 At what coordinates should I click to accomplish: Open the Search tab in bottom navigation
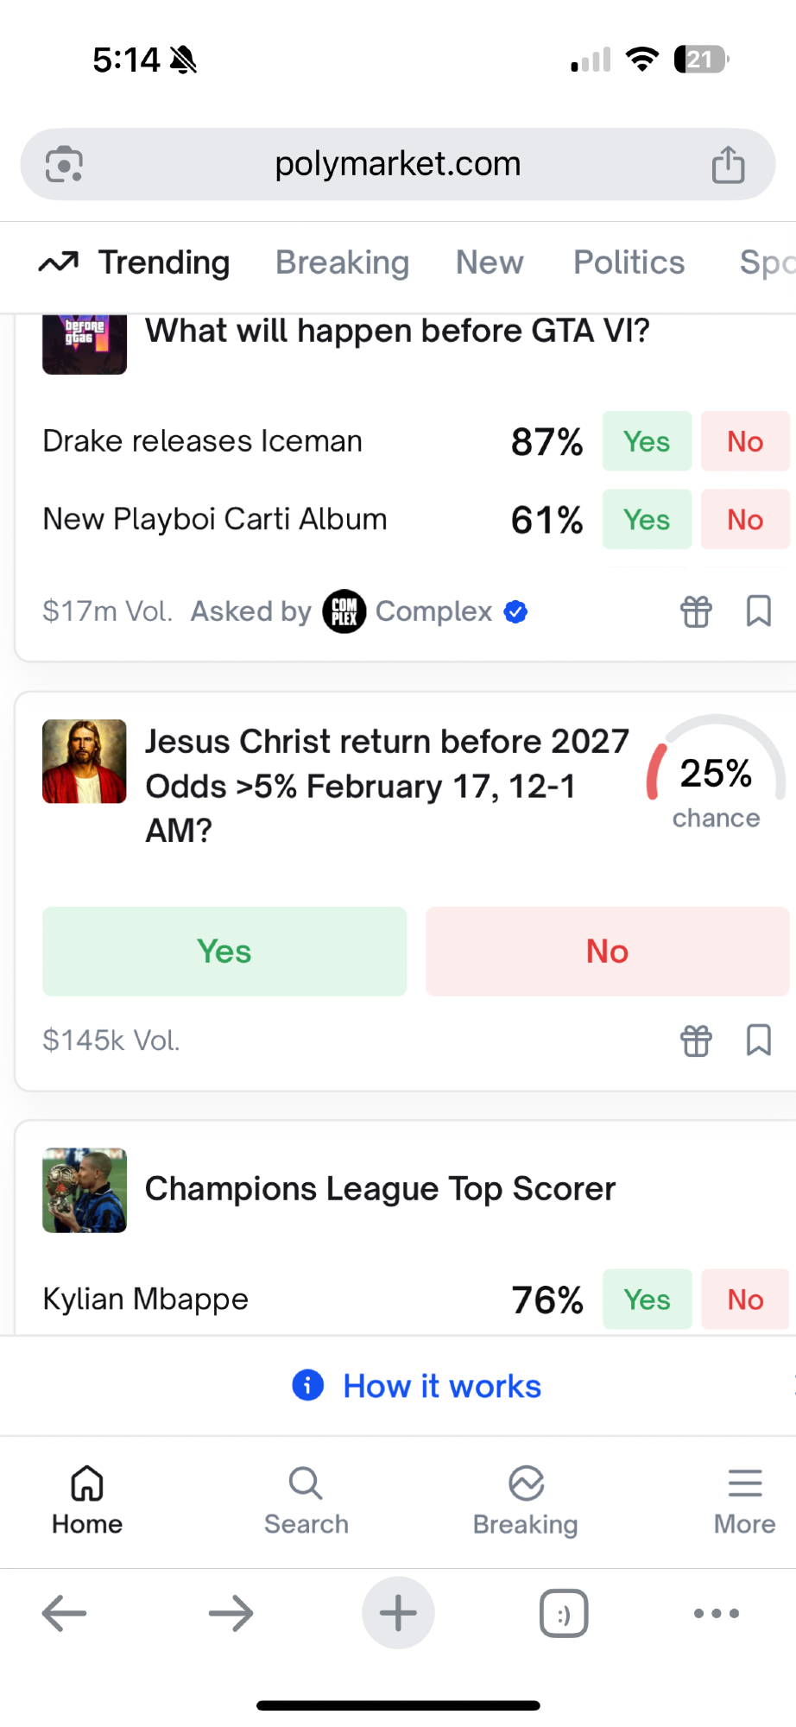[306, 1501]
